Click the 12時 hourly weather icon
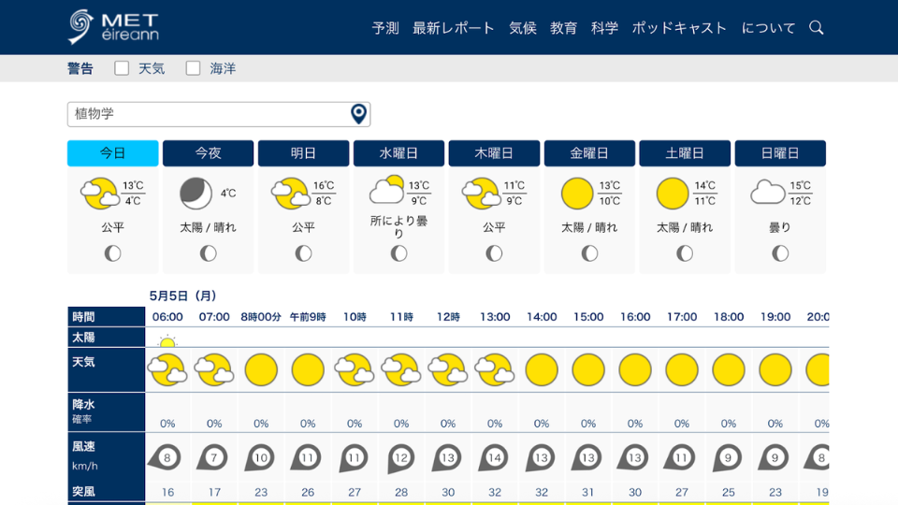This screenshot has height=505, width=898. pyautogui.click(x=448, y=369)
